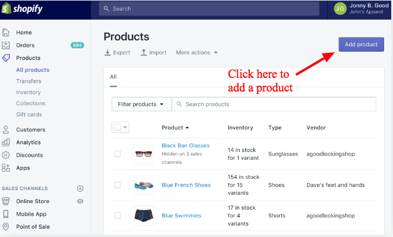Tick the select-all products checkbox
Screen dimensions: 393x237
pos(118,127)
